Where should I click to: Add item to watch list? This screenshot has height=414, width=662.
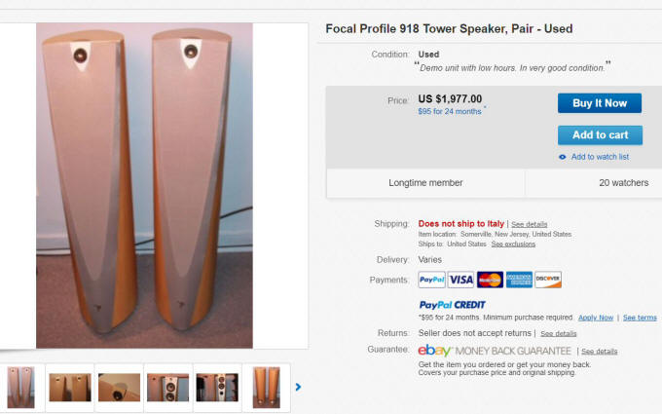(600, 157)
